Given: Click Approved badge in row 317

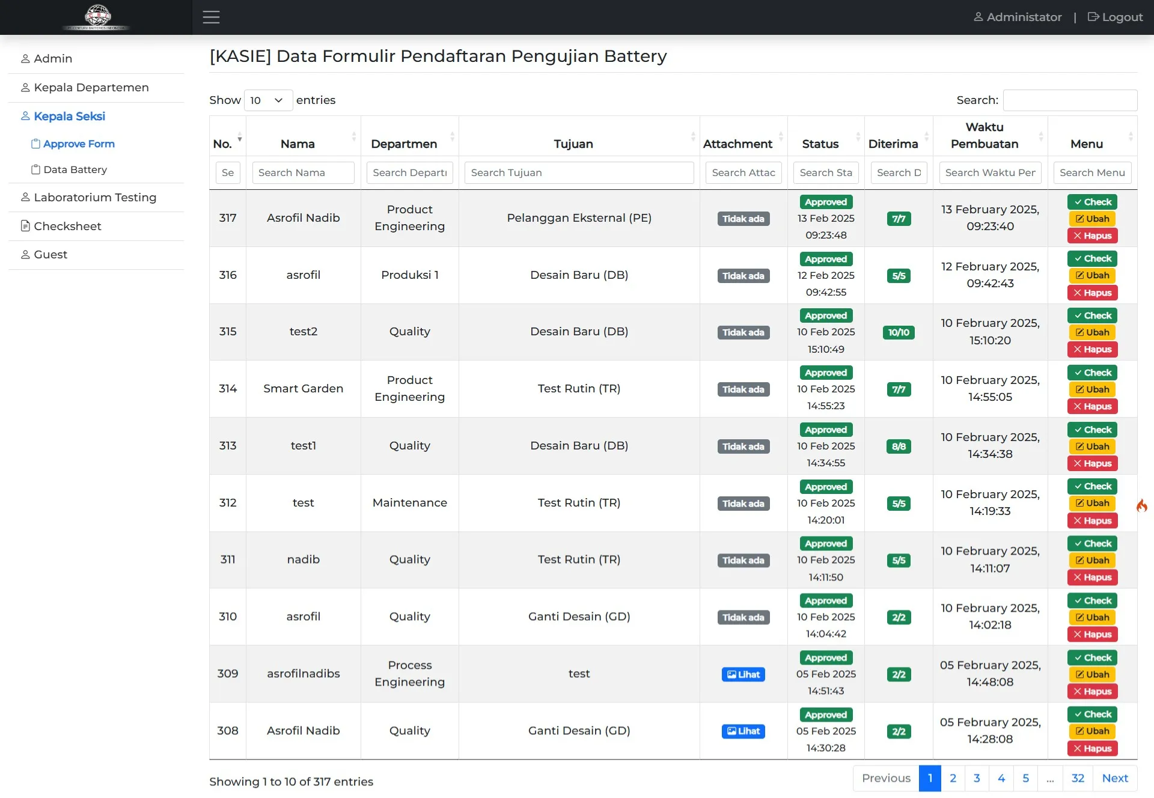Looking at the screenshot, I should (x=826, y=203).
